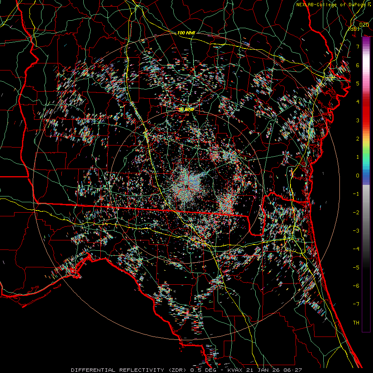Click the 2 value on the color scale
The width and height of the screenshot is (373, 373).
pos(358,139)
